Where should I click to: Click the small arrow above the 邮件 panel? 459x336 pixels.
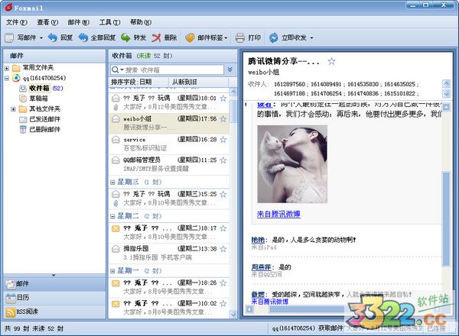coord(54,275)
